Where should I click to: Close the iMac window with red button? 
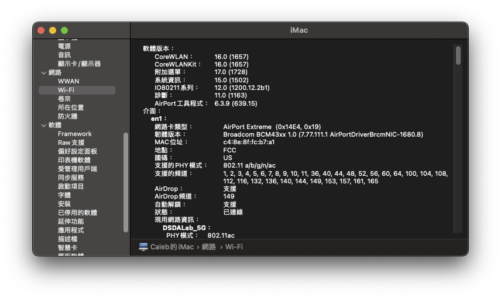41,30
